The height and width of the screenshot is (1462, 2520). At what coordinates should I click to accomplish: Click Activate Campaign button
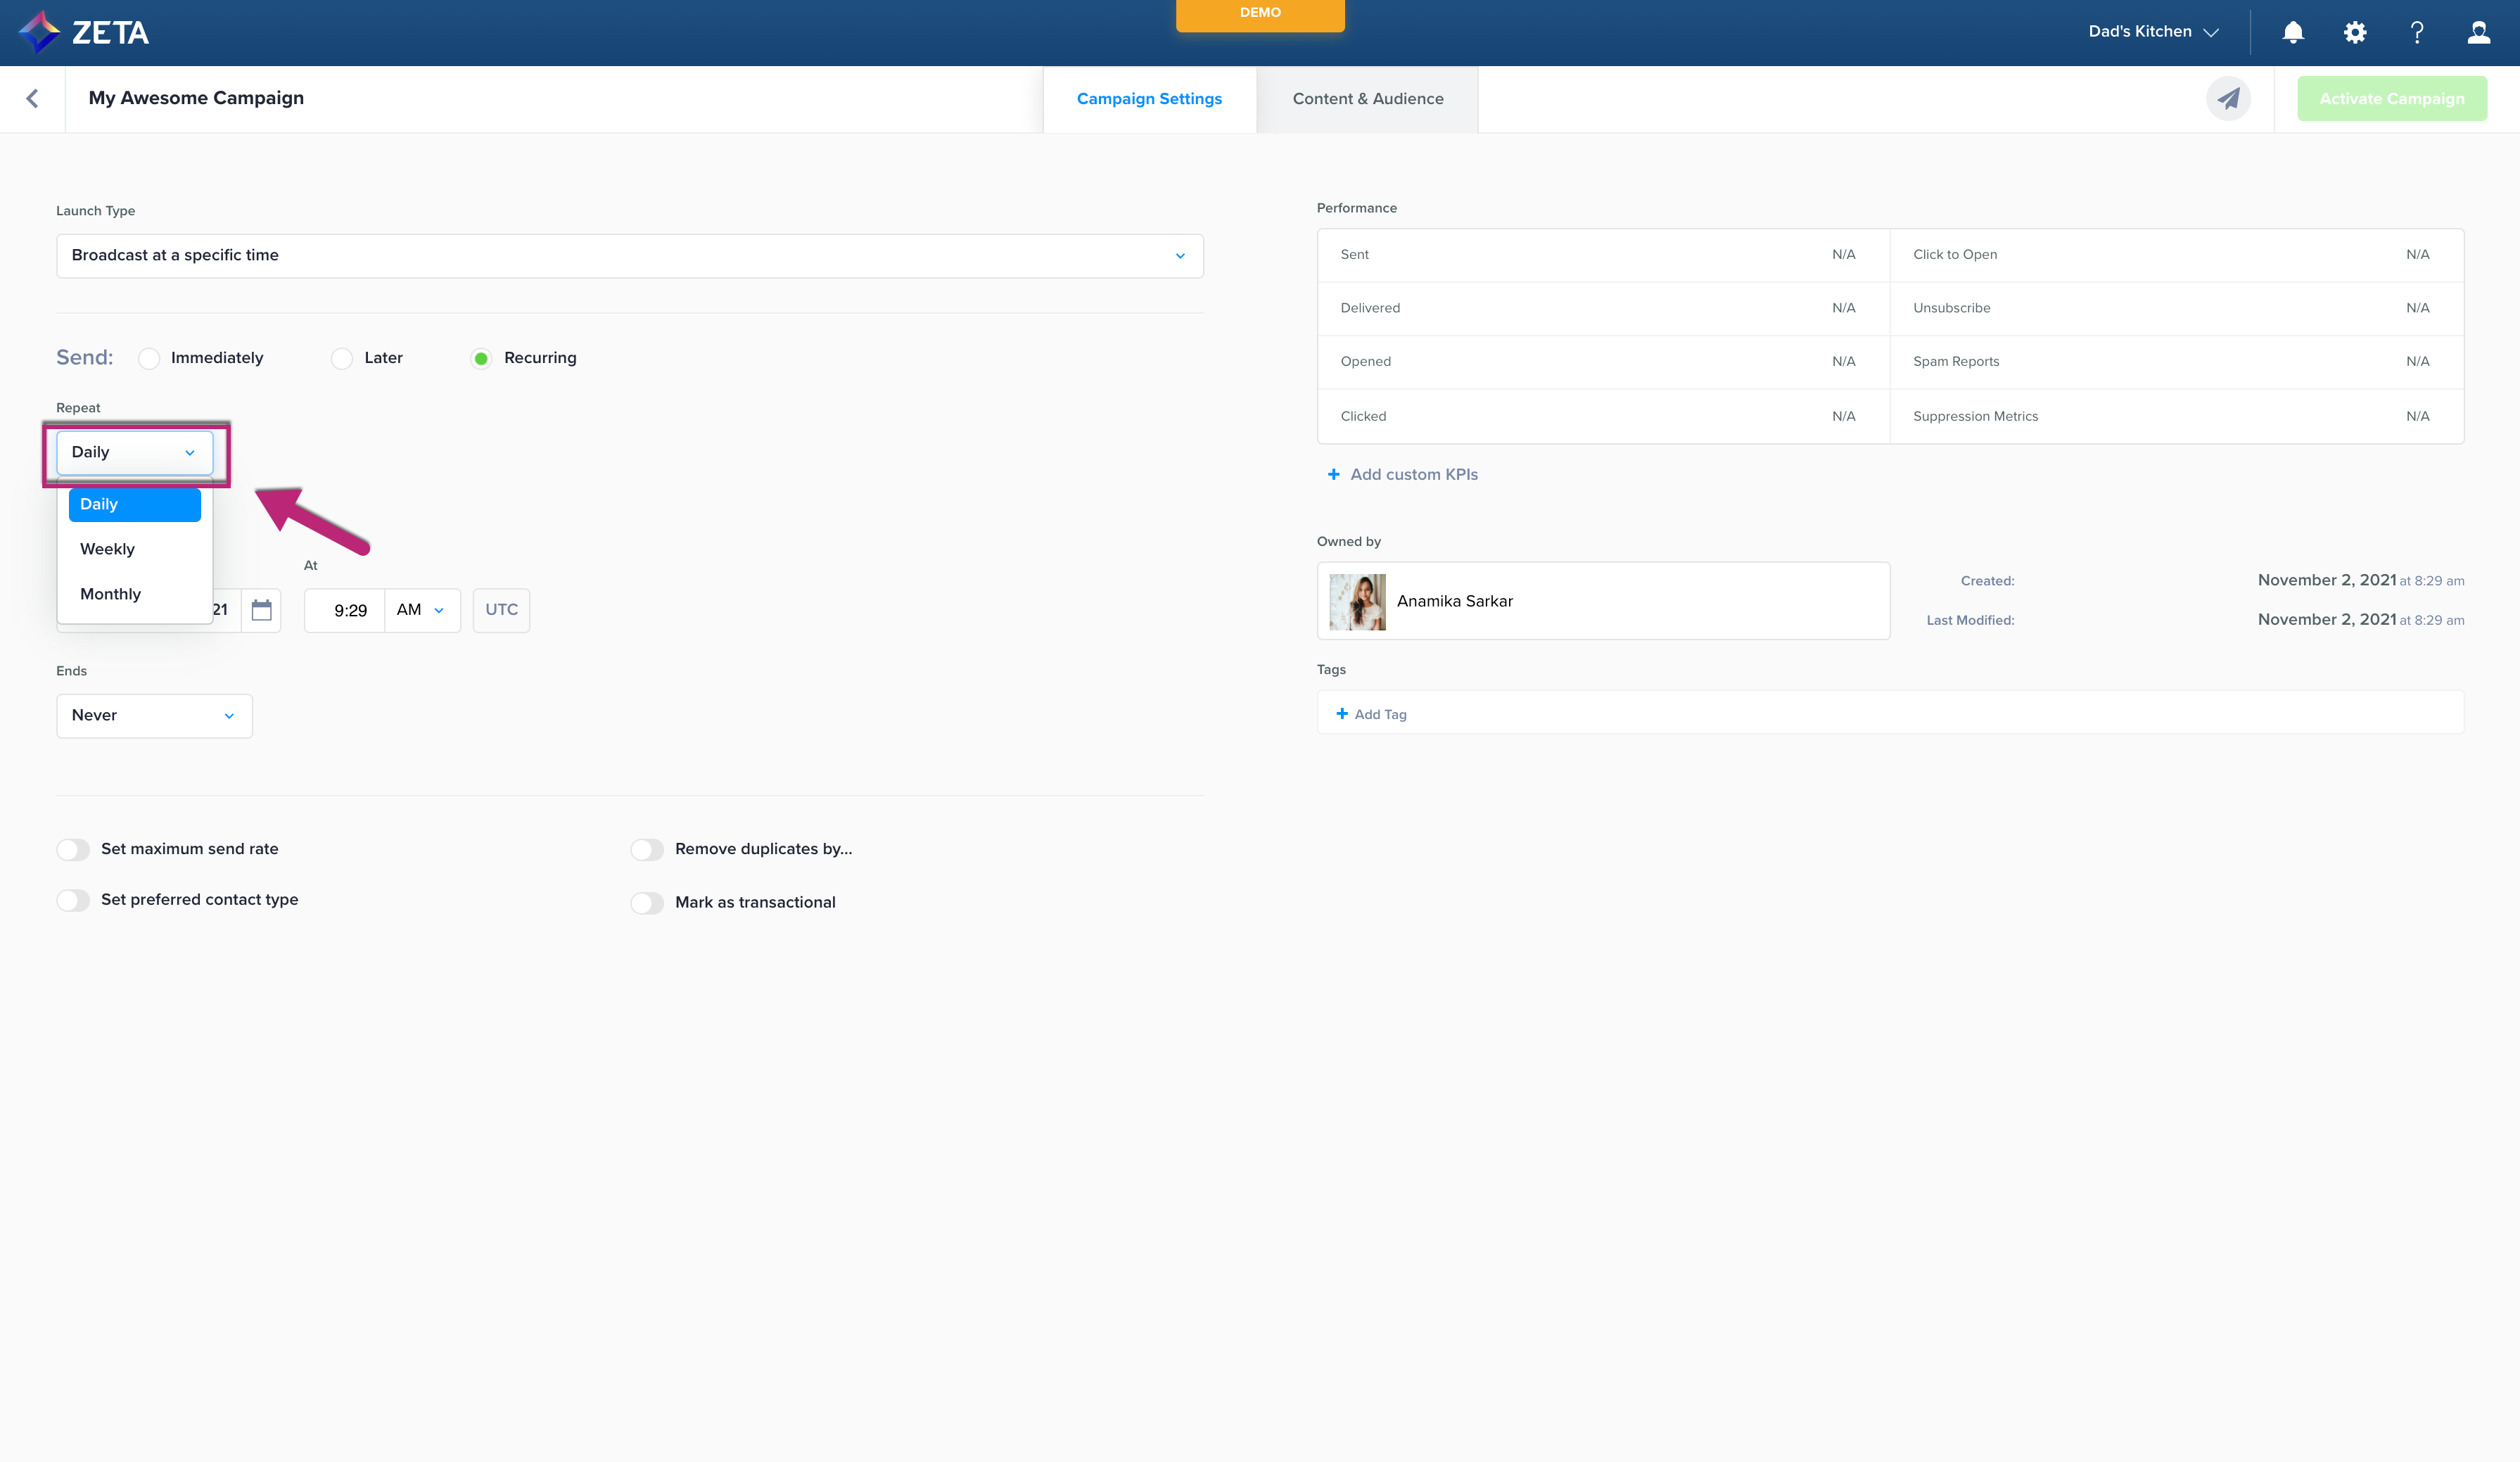[x=2391, y=99]
